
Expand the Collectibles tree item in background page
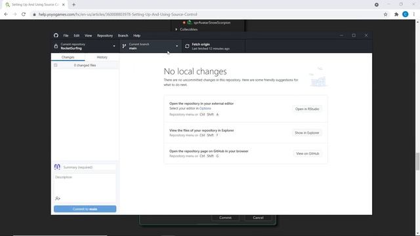coord(177,29)
